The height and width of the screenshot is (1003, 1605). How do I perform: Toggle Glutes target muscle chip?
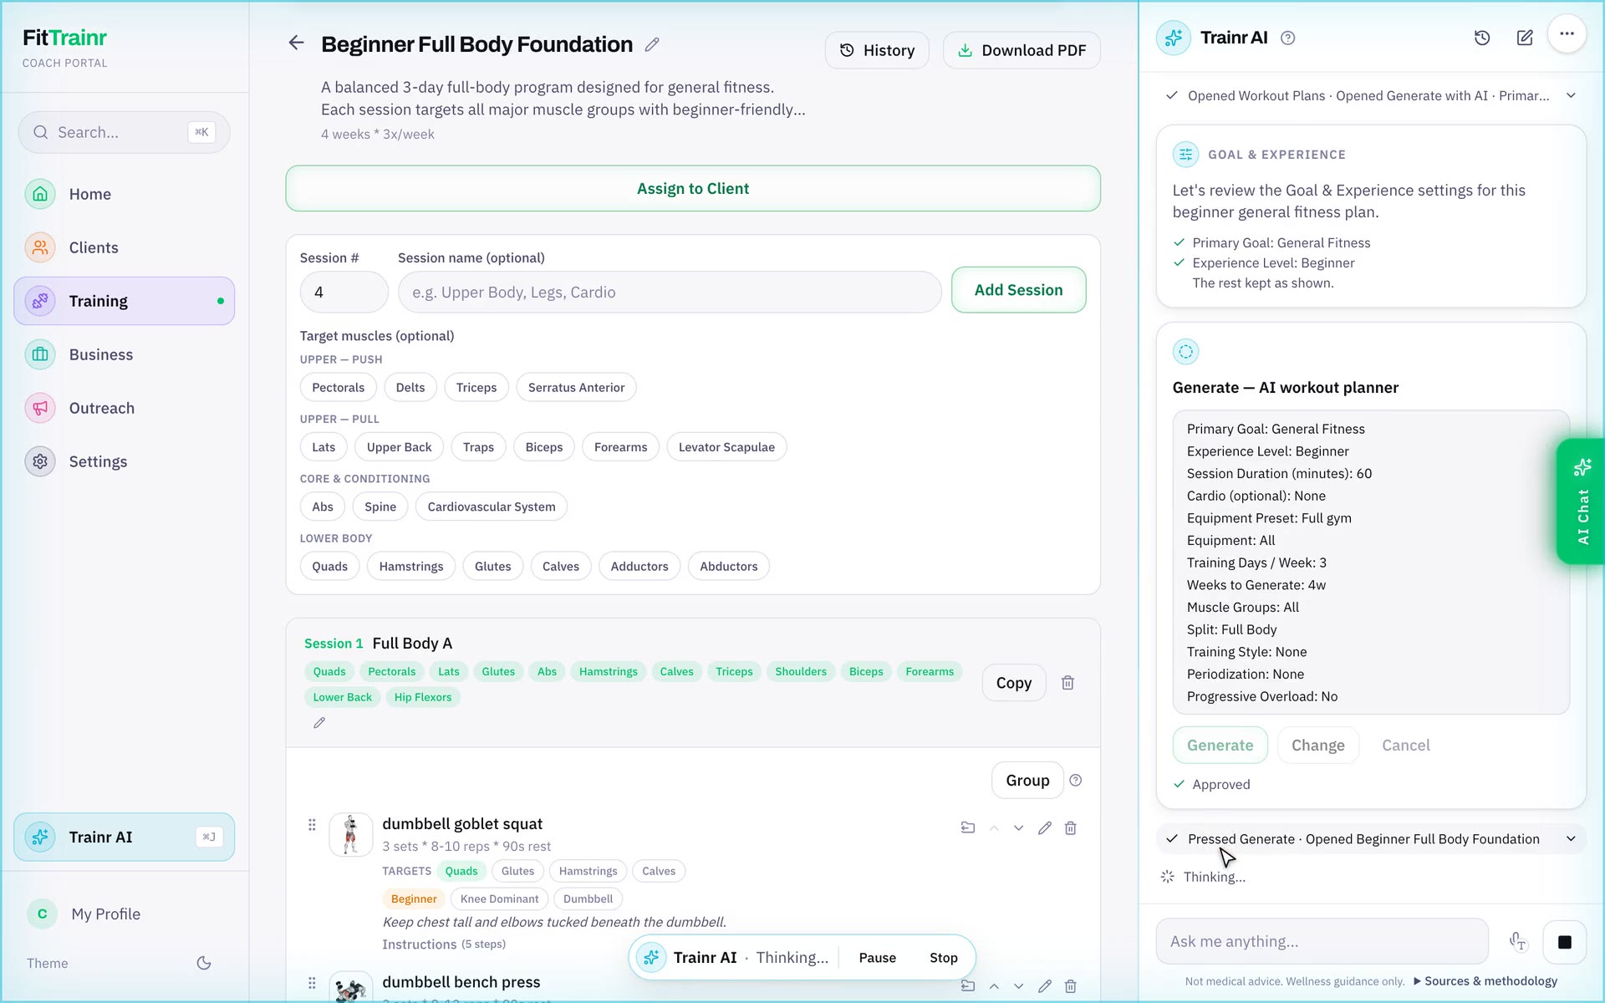(x=493, y=567)
